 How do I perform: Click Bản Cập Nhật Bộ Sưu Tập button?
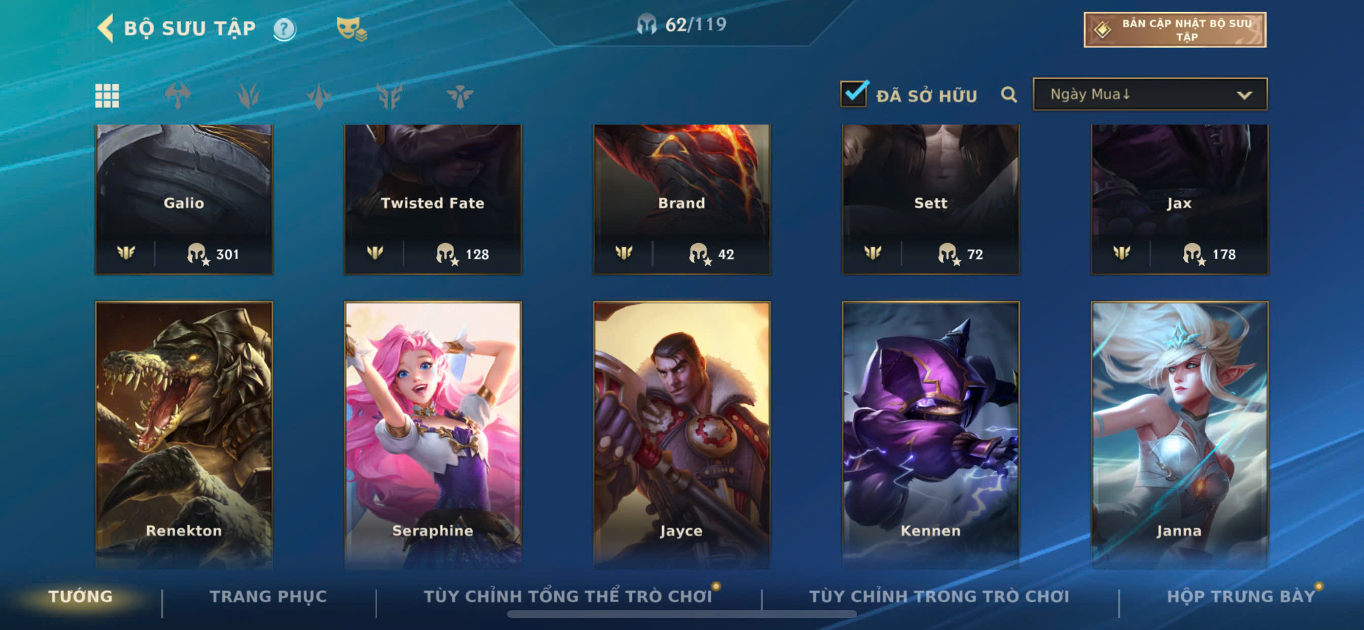point(1175,29)
